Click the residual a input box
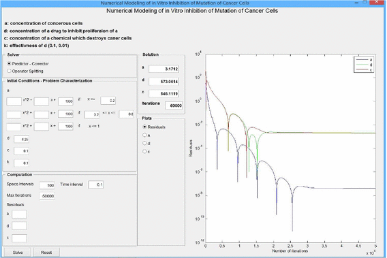 pos(19,214)
